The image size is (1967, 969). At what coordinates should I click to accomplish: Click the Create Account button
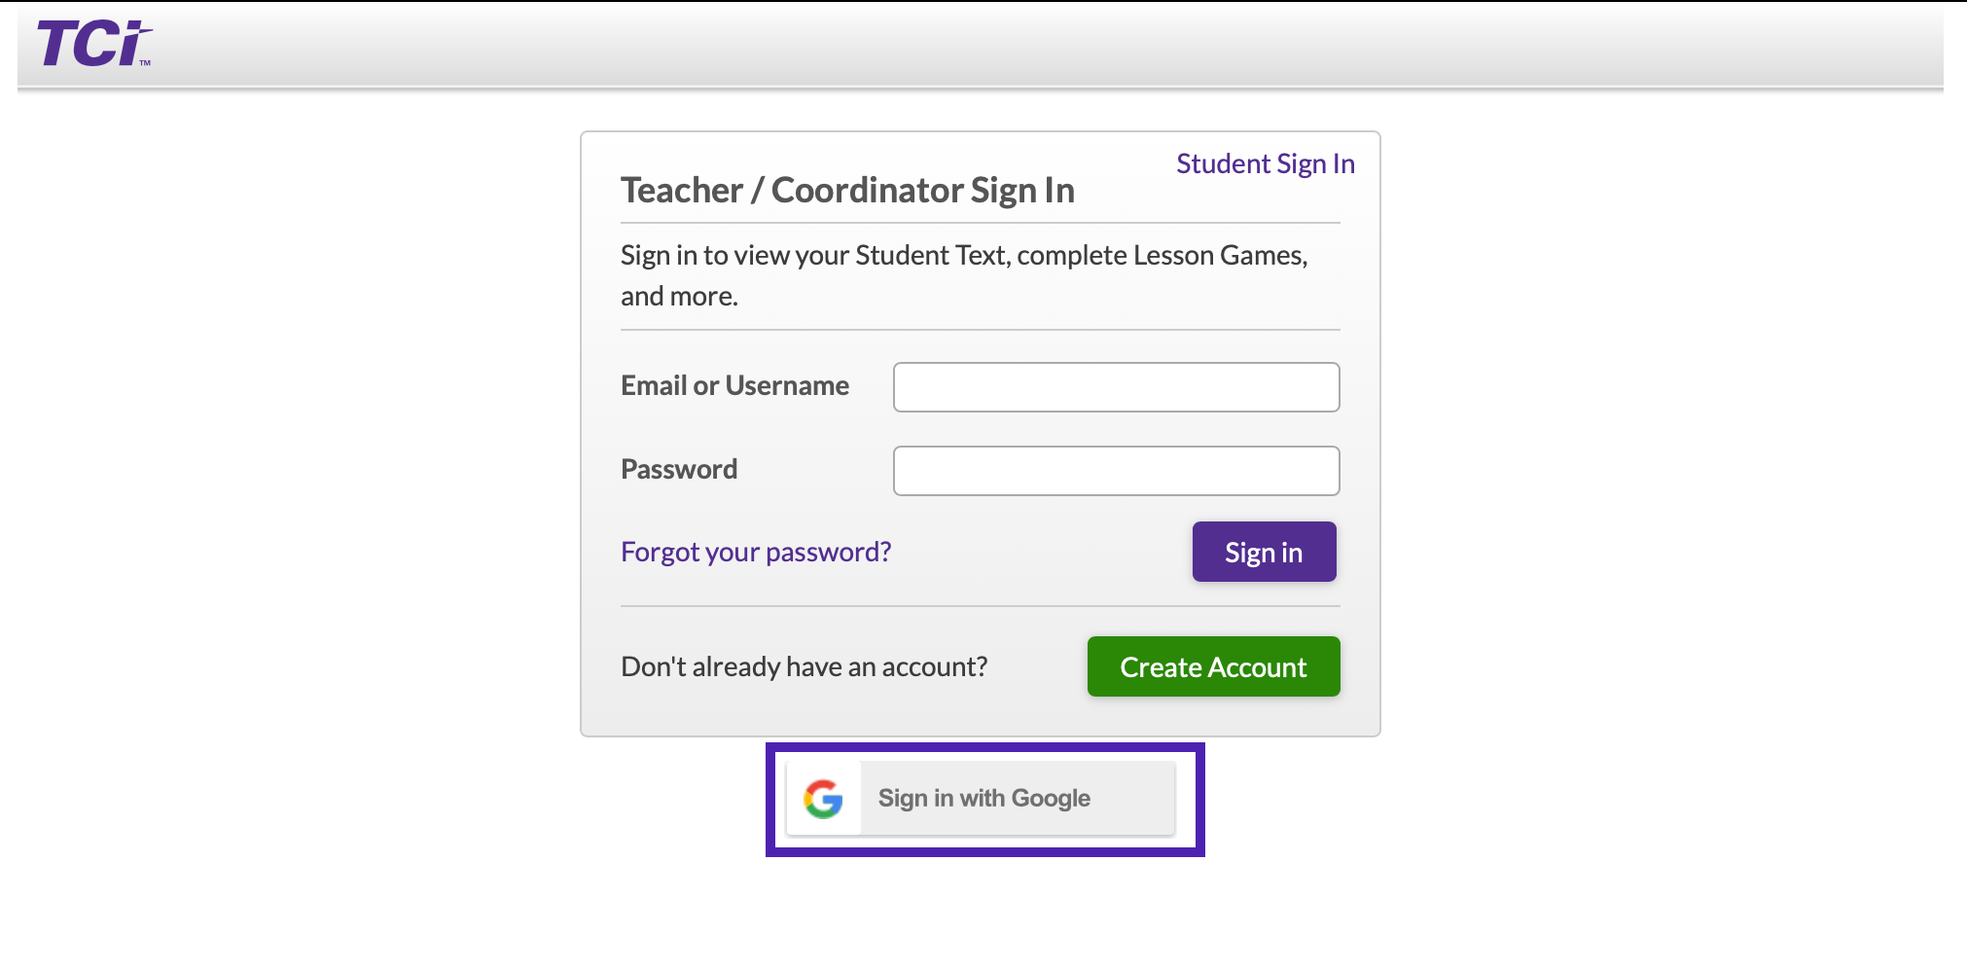pos(1212,666)
